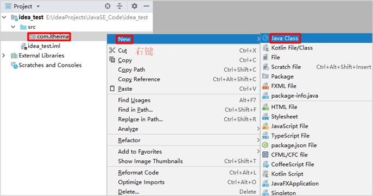This screenshot has height=196, width=373.
Task: Open the Project view dropdown arrow
Action: tap(38, 7)
